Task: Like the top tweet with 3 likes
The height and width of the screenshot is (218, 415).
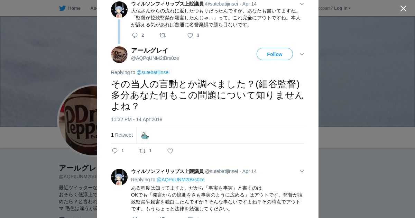Action: coord(190,35)
